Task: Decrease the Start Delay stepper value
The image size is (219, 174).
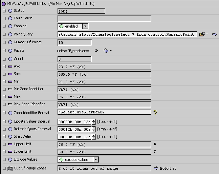Action: point(94,138)
